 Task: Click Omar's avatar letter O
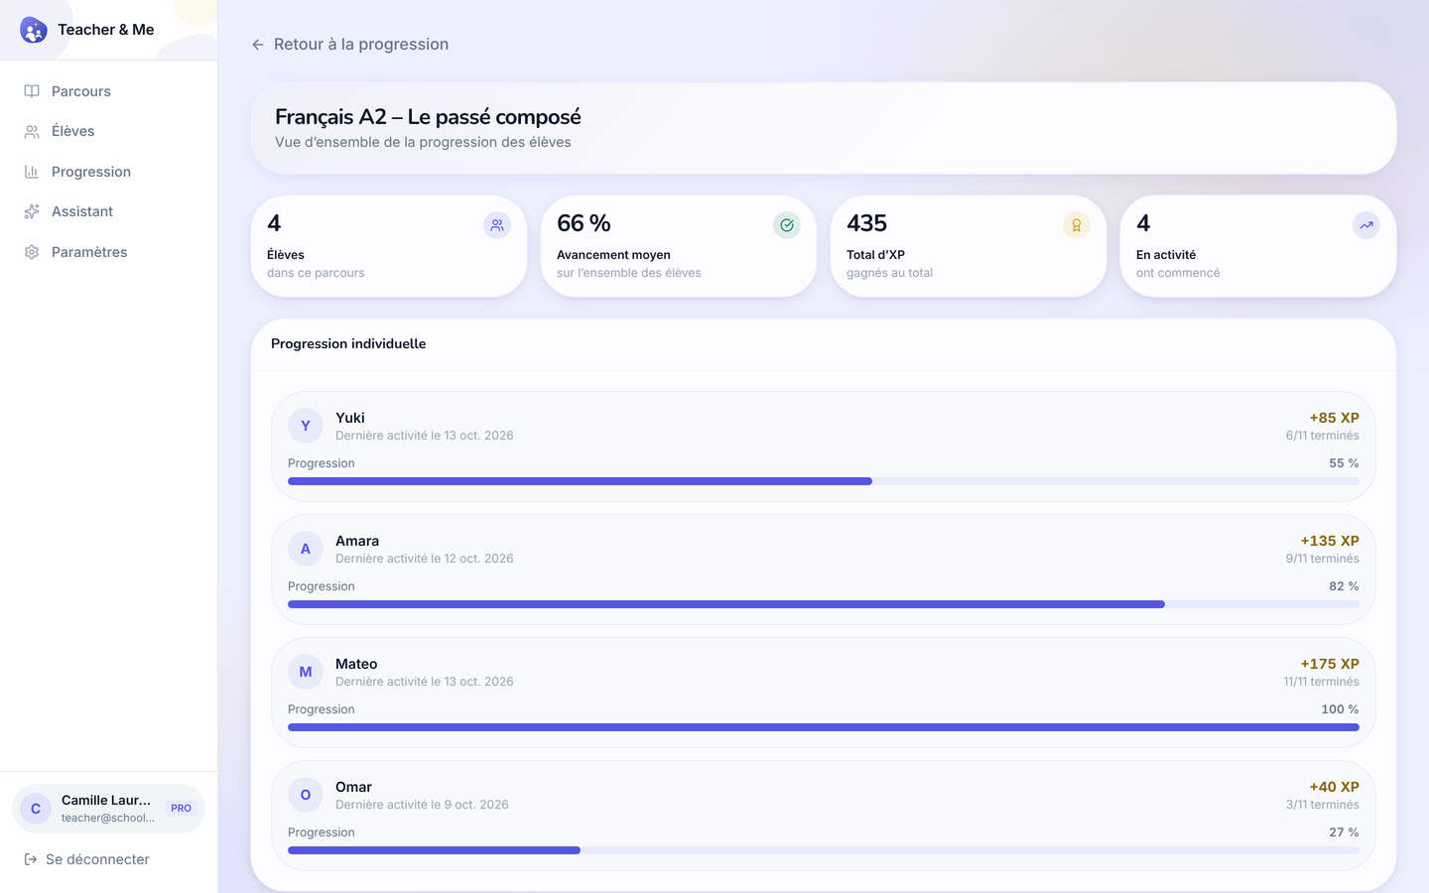click(306, 795)
